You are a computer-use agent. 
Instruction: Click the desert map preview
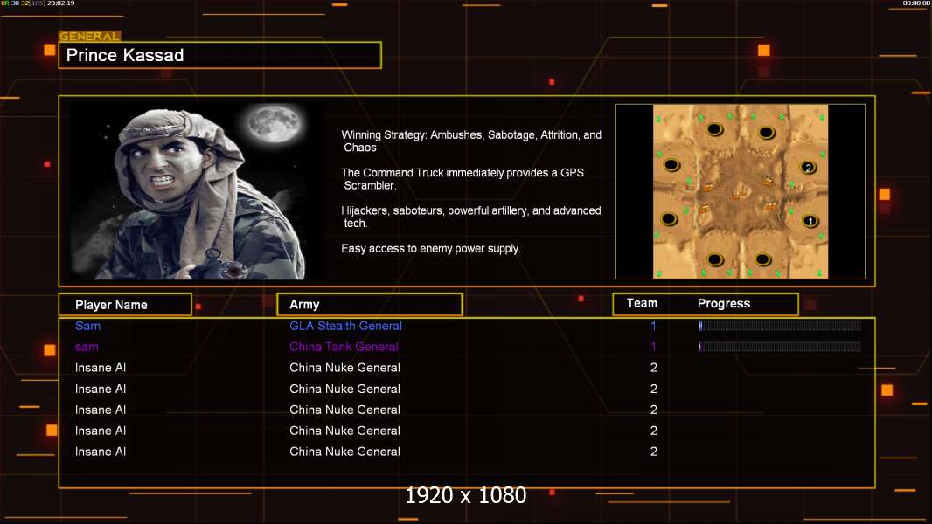tap(740, 191)
